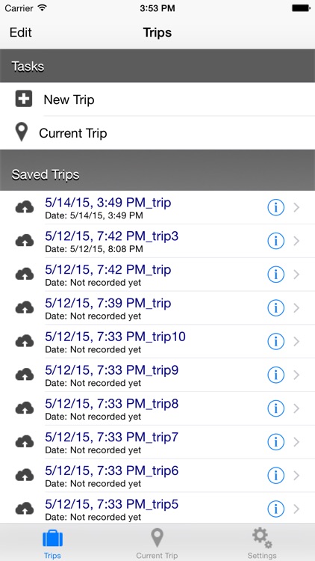Open info for the 5/14/15, 3:49 PM_trip entry
Image resolution: width=315 pixels, height=561 pixels.
tap(275, 207)
